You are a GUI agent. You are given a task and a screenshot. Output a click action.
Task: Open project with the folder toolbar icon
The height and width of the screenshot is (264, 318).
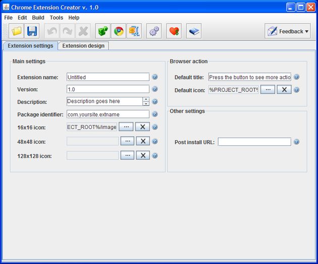click(x=16, y=31)
